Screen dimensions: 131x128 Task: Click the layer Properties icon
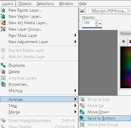(x=3, y=85)
